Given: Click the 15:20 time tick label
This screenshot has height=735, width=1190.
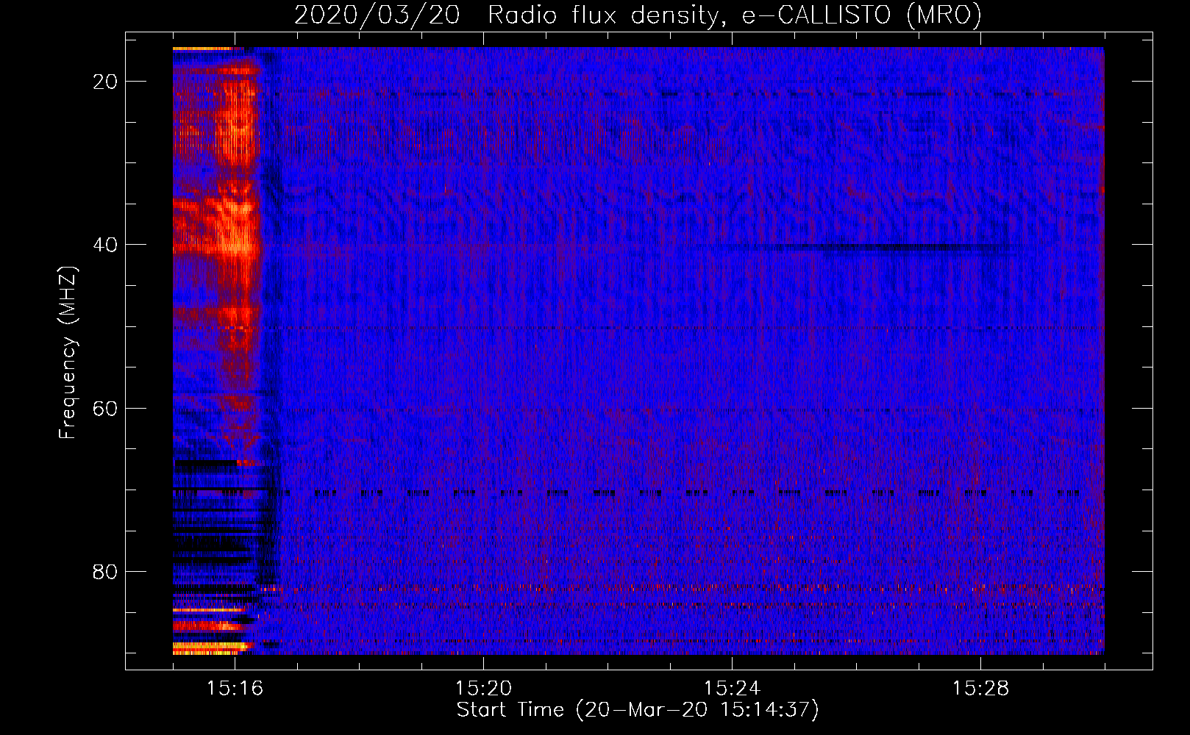Looking at the screenshot, I should (483, 689).
